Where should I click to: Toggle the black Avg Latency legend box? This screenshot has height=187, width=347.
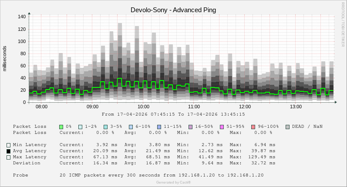(x=8, y=151)
